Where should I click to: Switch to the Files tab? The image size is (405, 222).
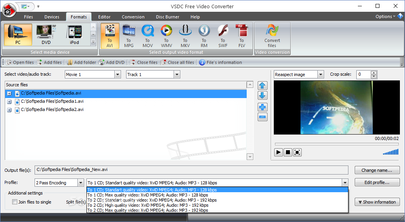pos(28,17)
